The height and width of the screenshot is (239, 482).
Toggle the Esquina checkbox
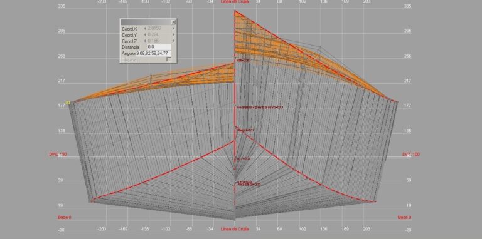point(168,59)
